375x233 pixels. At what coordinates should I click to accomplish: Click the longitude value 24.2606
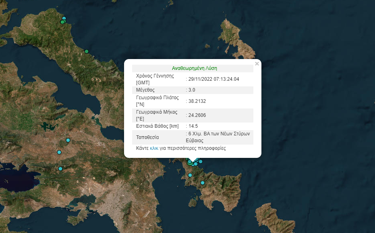click(x=197, y=116)
